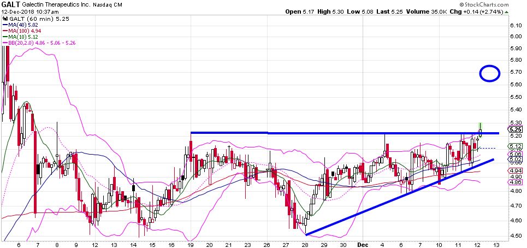Click the 28 date label on the axis
This screenshot has height=248, width=527.
[306, 245]
